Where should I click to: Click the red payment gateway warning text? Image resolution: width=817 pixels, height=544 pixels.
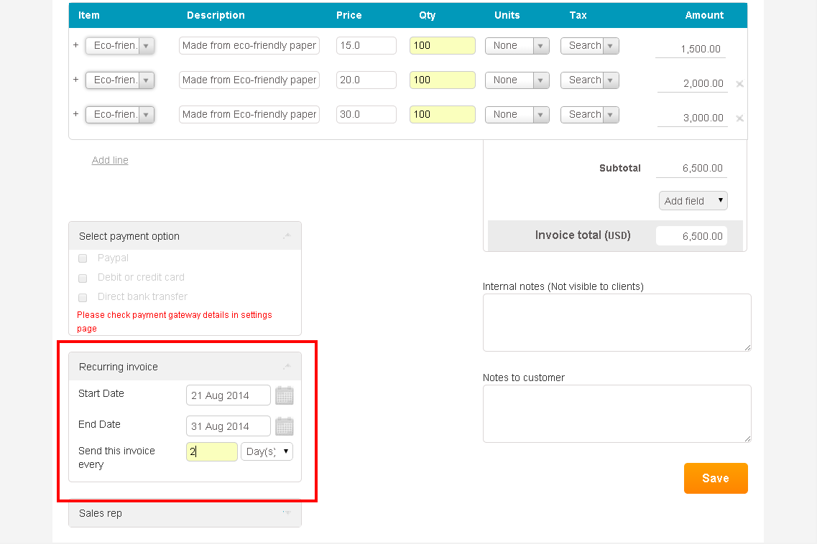(175, 322)
